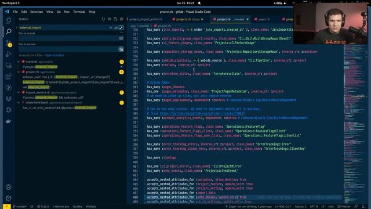This screenshot has height=209, width=371.
Task: Click Spaces: 2 indentation setting
Action: (x=300, y=207)
